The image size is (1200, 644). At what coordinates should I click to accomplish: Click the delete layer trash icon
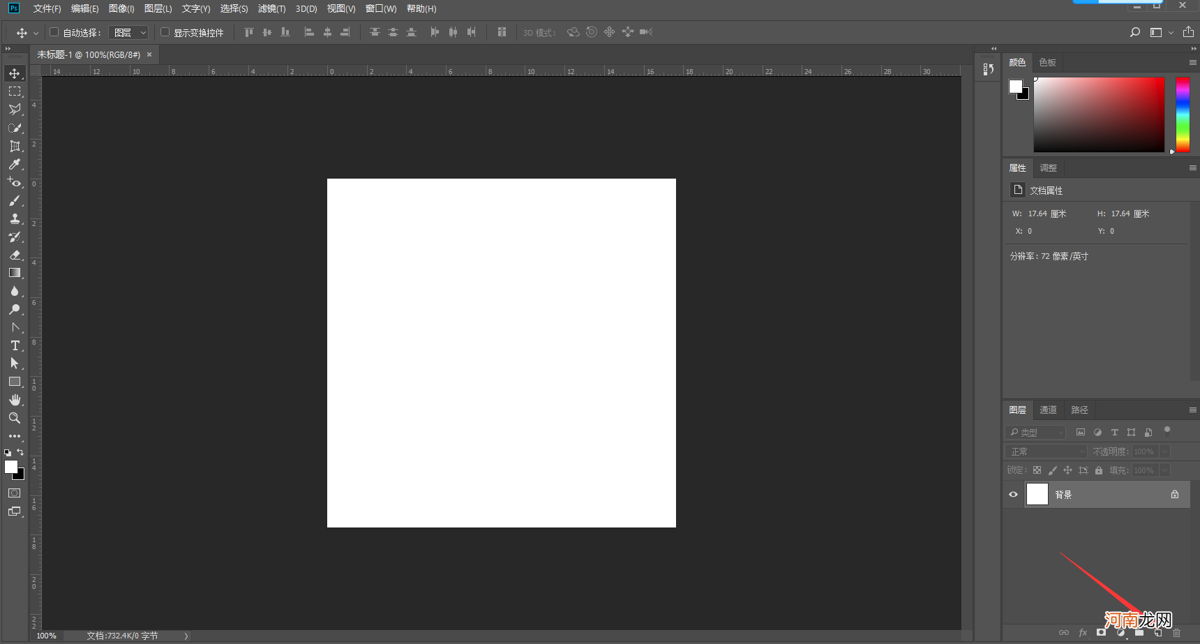pyautogui.click(x=1176, y=633)
